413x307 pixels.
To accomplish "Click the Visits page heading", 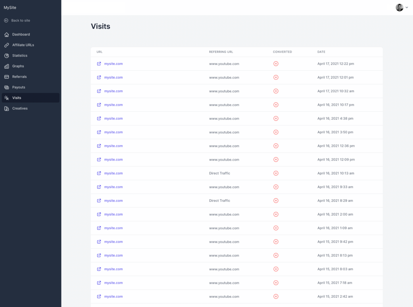I will click(100, 26).
